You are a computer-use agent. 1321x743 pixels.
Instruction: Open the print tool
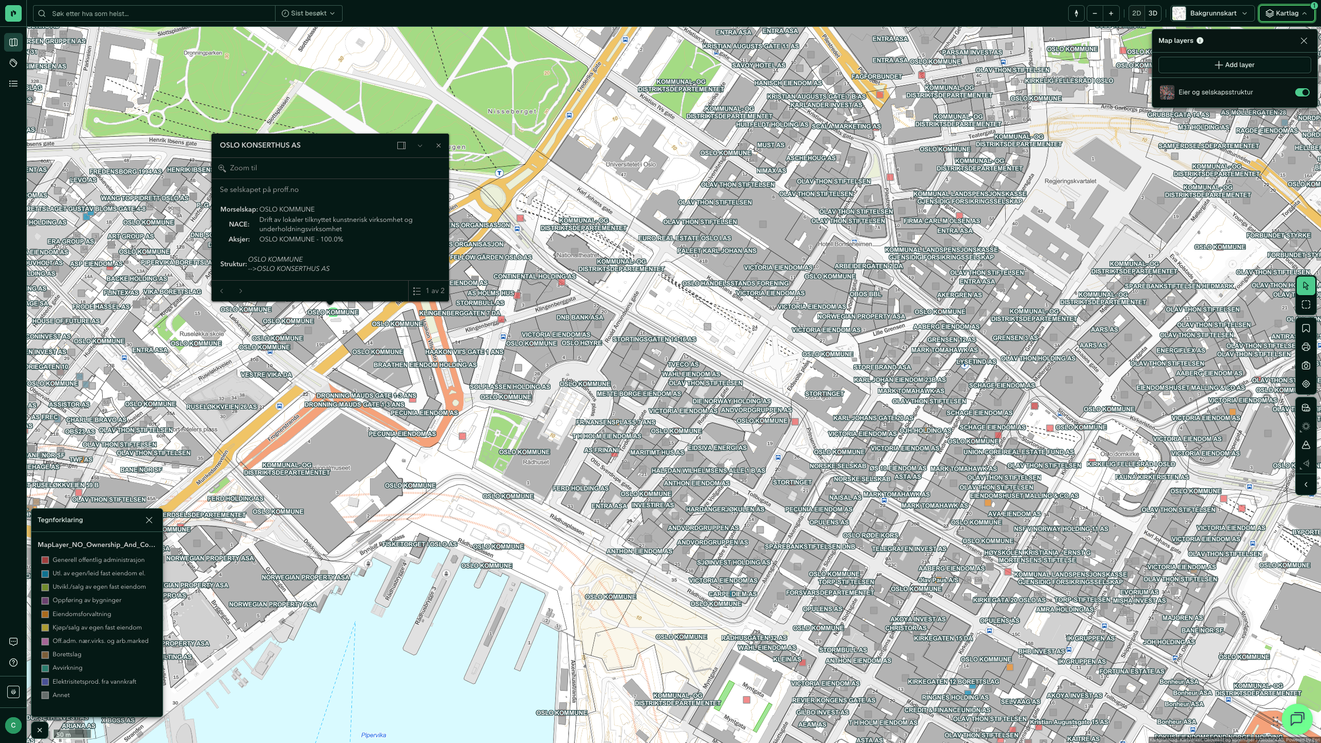1306,347
